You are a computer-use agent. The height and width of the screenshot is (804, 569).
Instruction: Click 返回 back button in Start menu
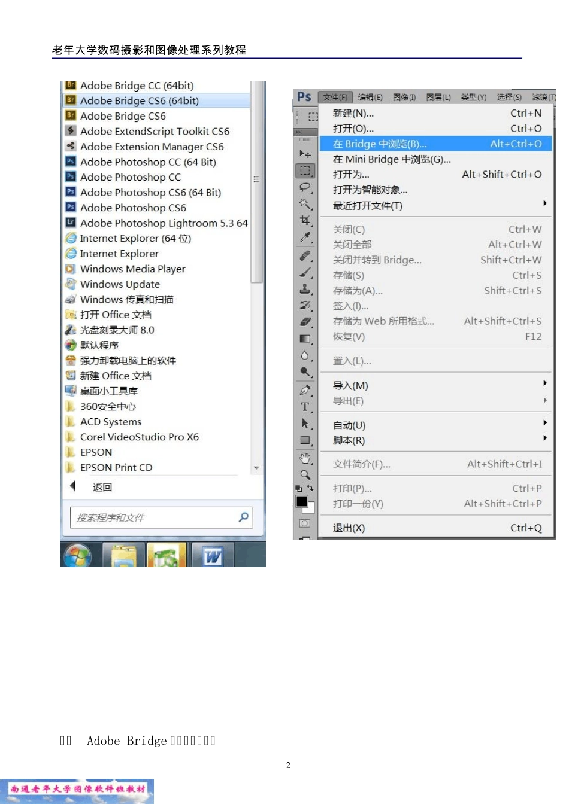coord(91,487)
